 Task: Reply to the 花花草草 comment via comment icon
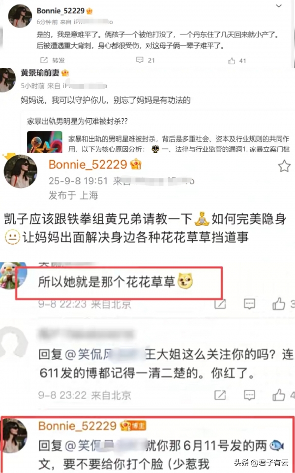tap(249, 304)
